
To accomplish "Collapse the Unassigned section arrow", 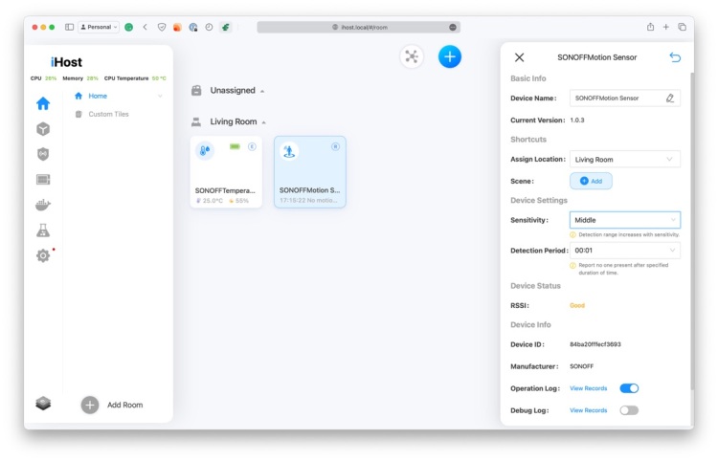I will pyautogui.click(x=262, y=91).
